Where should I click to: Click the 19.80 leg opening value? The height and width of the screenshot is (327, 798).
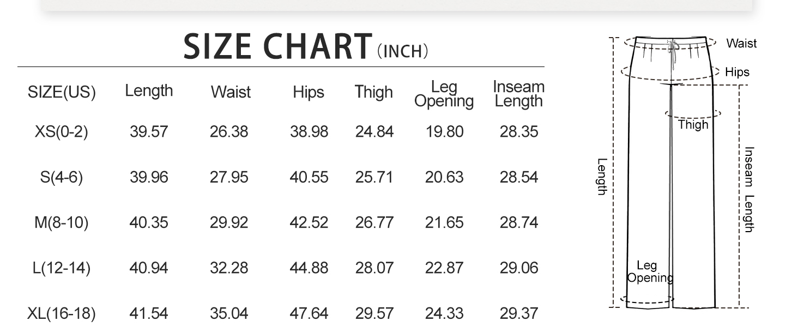click(x=444, y=132)
